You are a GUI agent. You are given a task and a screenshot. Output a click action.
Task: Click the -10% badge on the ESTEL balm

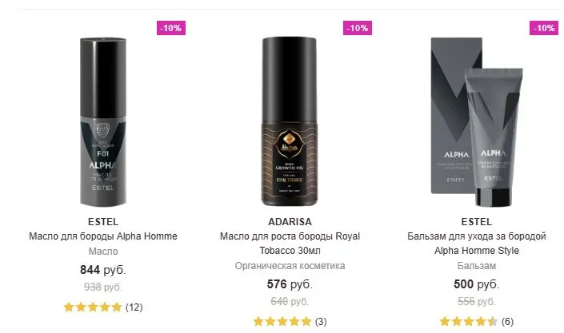click(544, 28)
